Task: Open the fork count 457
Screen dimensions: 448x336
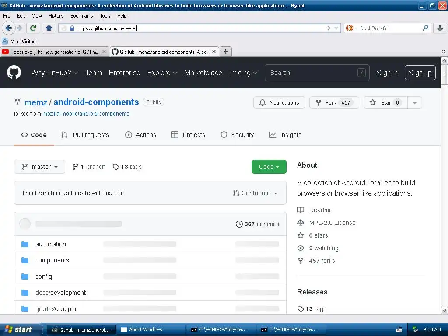Action: pyautogui.click(x=346, y=102)
